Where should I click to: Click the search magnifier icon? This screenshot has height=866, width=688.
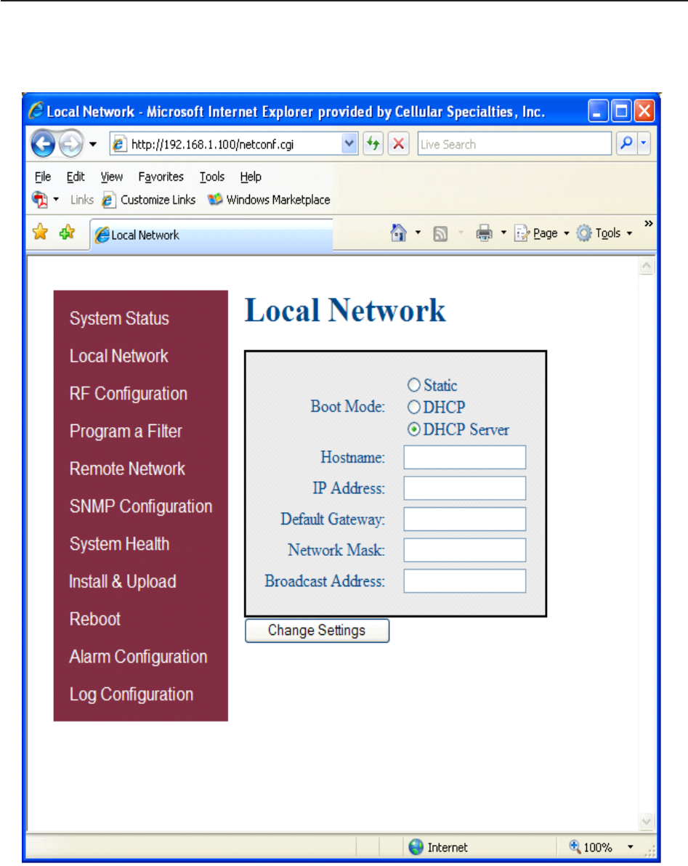627,144
